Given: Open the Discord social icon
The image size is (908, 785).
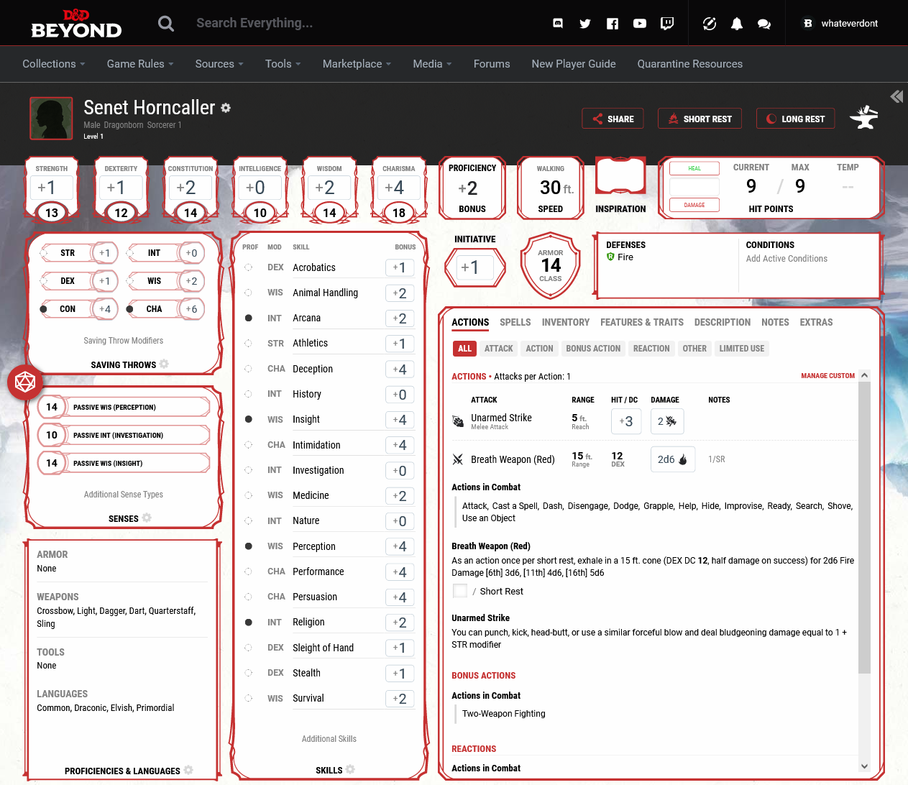Looking at the screenshot, I should pyautogui.click(x=558, y=24).
